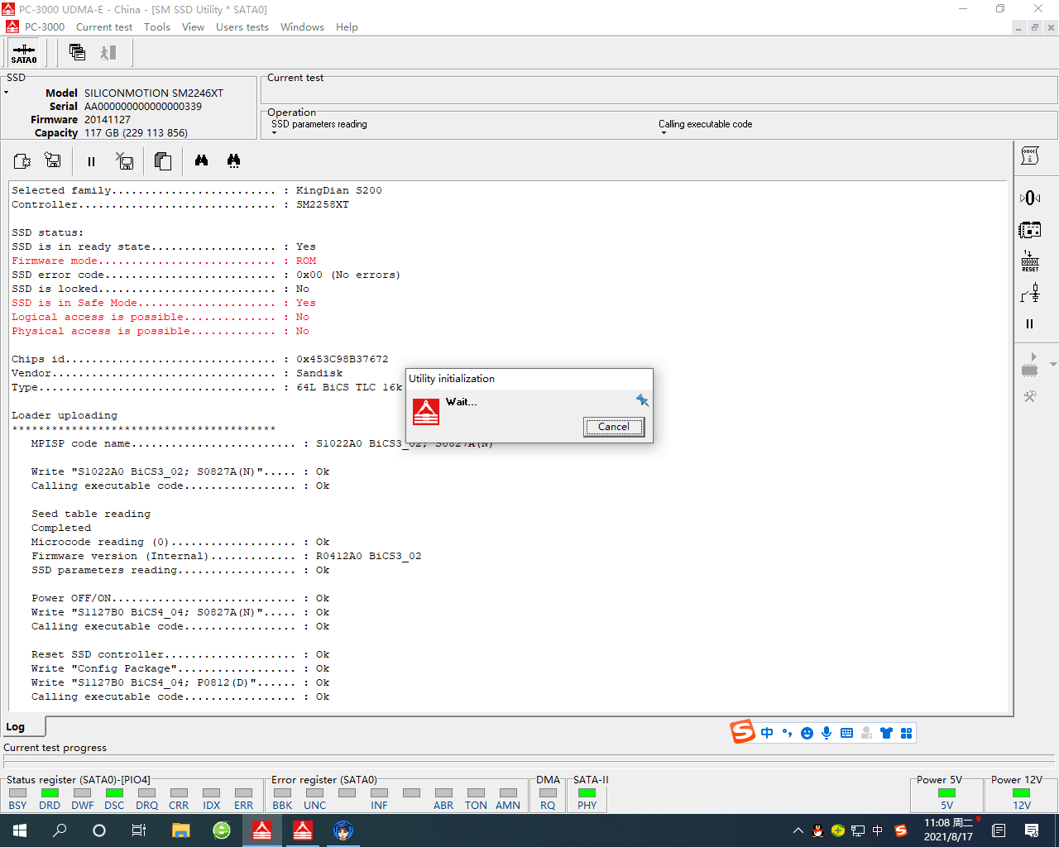Click the SATA0 port toolbar button
The image size is (1059, 847).
tap(24, 53)
